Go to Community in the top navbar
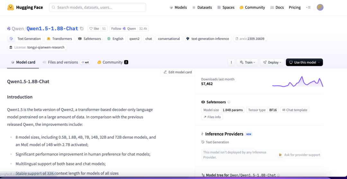This screenshot has height=179, width=347. click(252, 7)
